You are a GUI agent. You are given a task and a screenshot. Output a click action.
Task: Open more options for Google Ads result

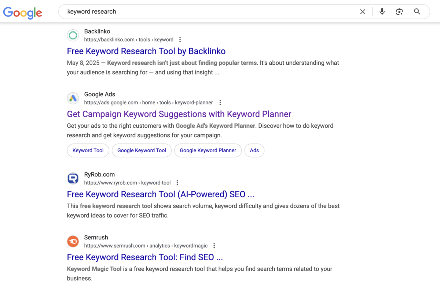pos(220,103)
